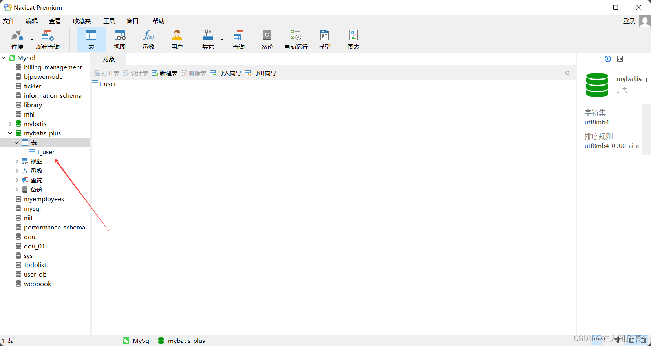
Task: Select the 对象 objects tab
Action: pyautogui.click(x=109, y=59)
